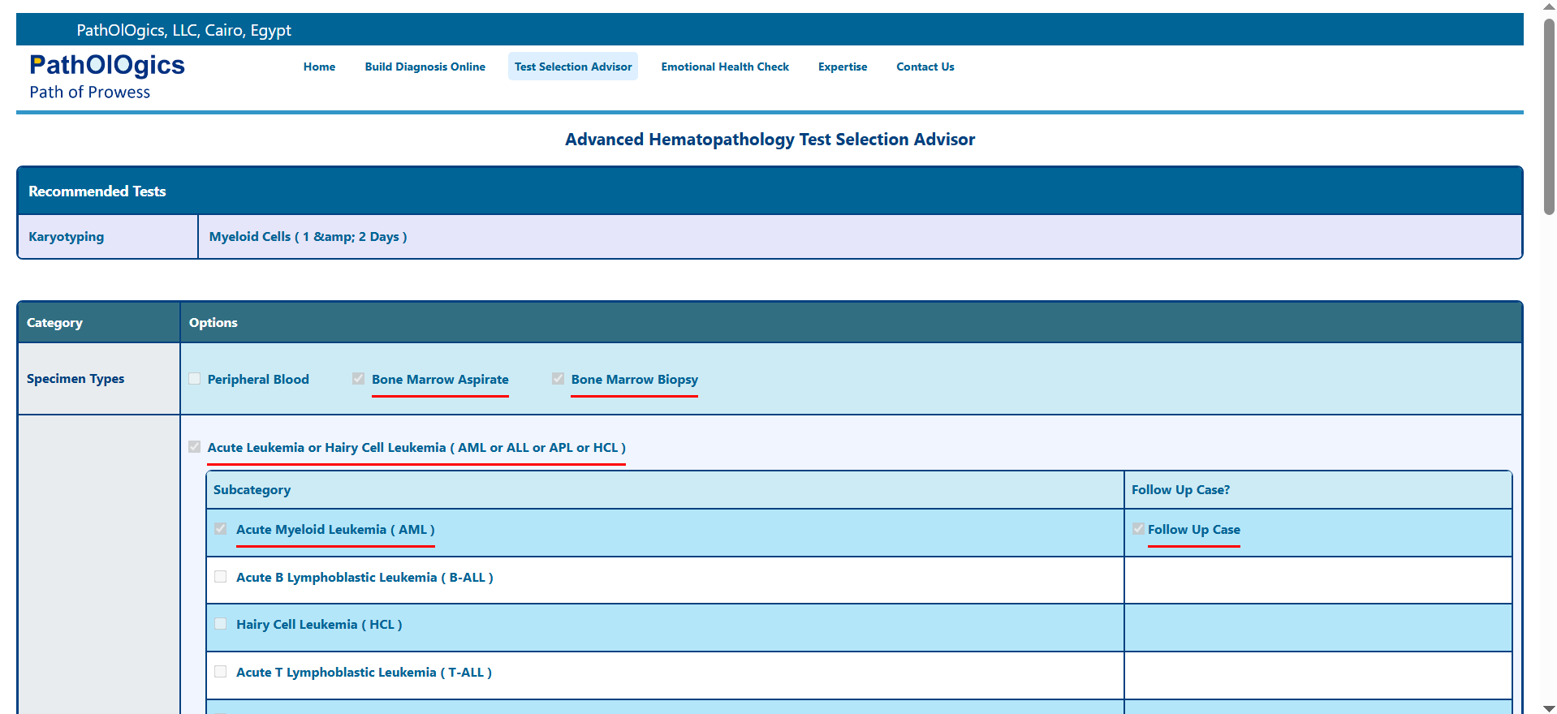Viewport: 1557px width, 714px height.
Task: Open the Contact Us link
Action: 925,67
